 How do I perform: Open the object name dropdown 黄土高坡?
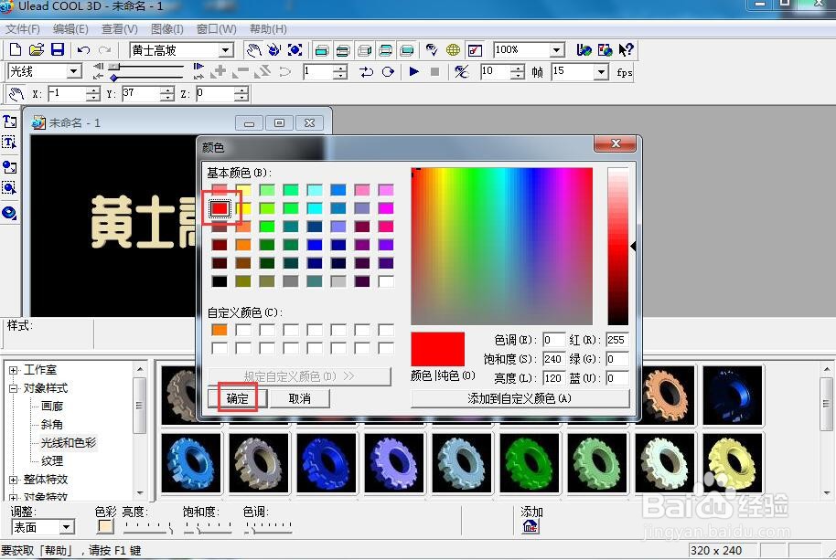[226, 50]
